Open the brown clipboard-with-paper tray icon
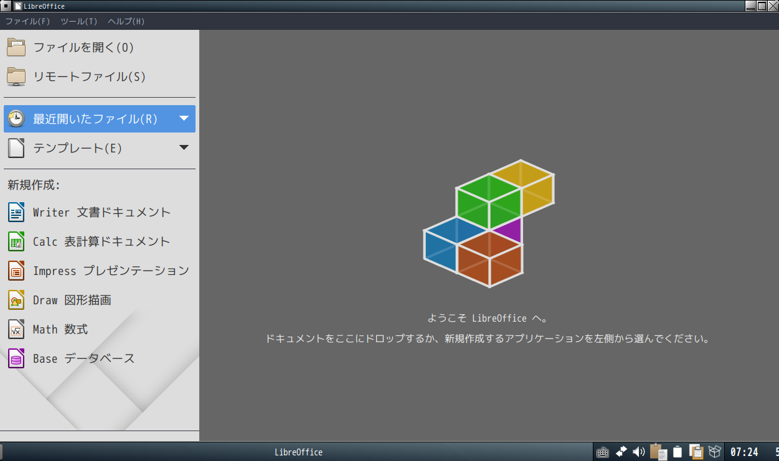 (x=658, y=452)
